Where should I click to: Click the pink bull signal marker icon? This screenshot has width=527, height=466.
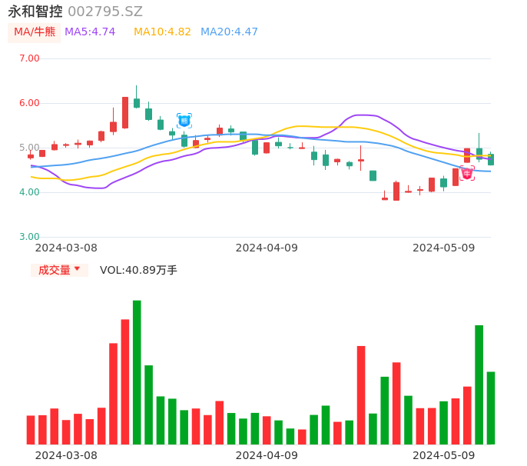[467, 174]
